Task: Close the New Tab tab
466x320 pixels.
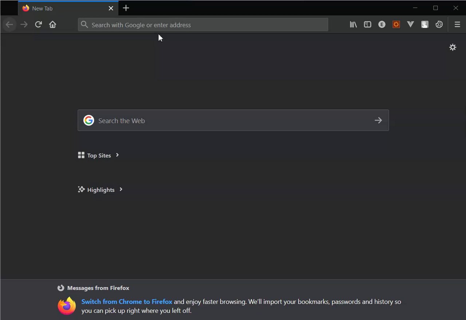Action: point(111,8)
